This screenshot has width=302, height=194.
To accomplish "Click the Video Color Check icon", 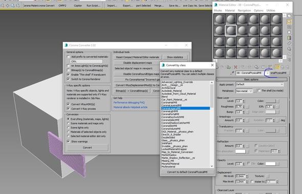I will (289, 38).
